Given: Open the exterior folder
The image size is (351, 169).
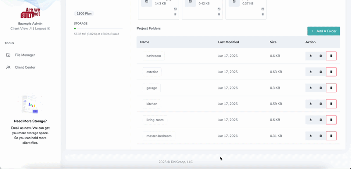Looking at the screenshot, I should [x=152, y=72].
